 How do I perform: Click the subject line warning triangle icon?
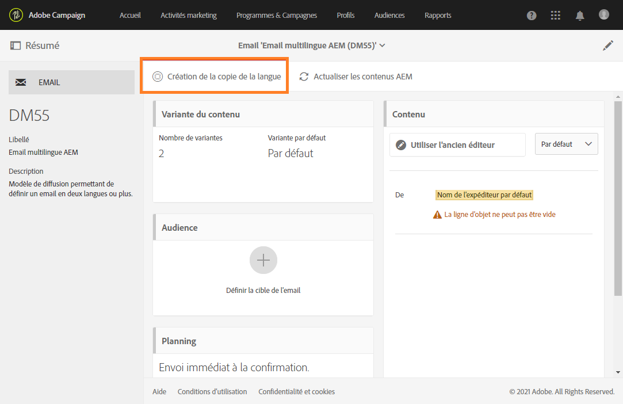437,215
